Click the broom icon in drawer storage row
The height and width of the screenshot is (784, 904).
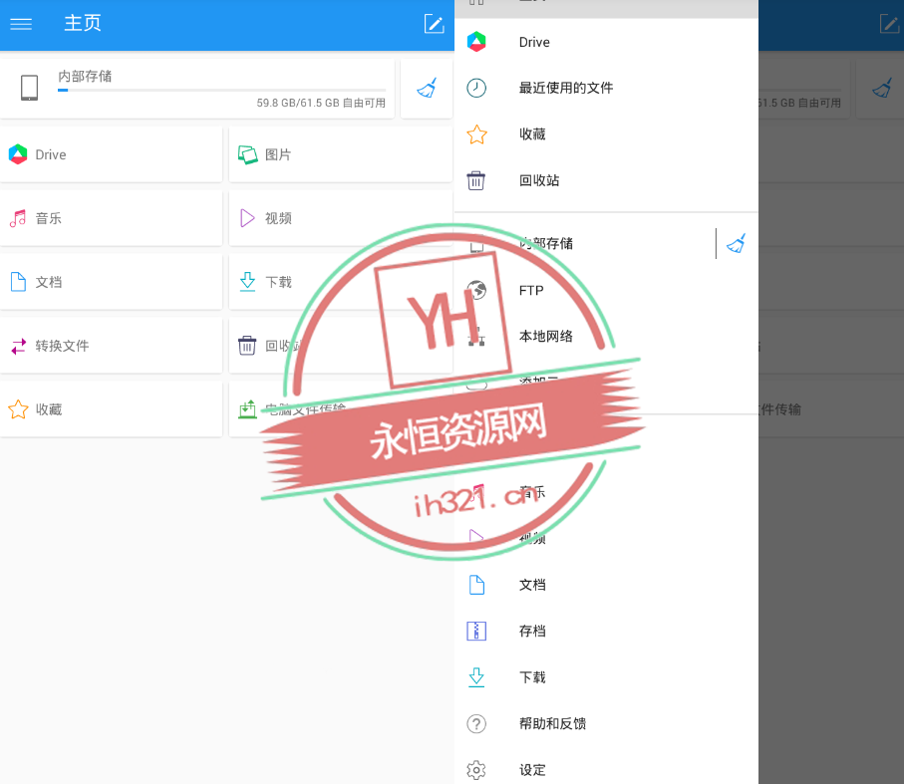[737, 243]
